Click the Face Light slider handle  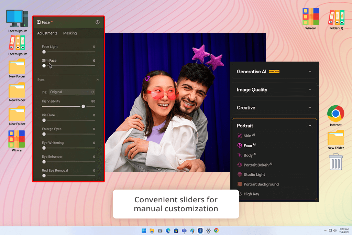pos(44,52)
